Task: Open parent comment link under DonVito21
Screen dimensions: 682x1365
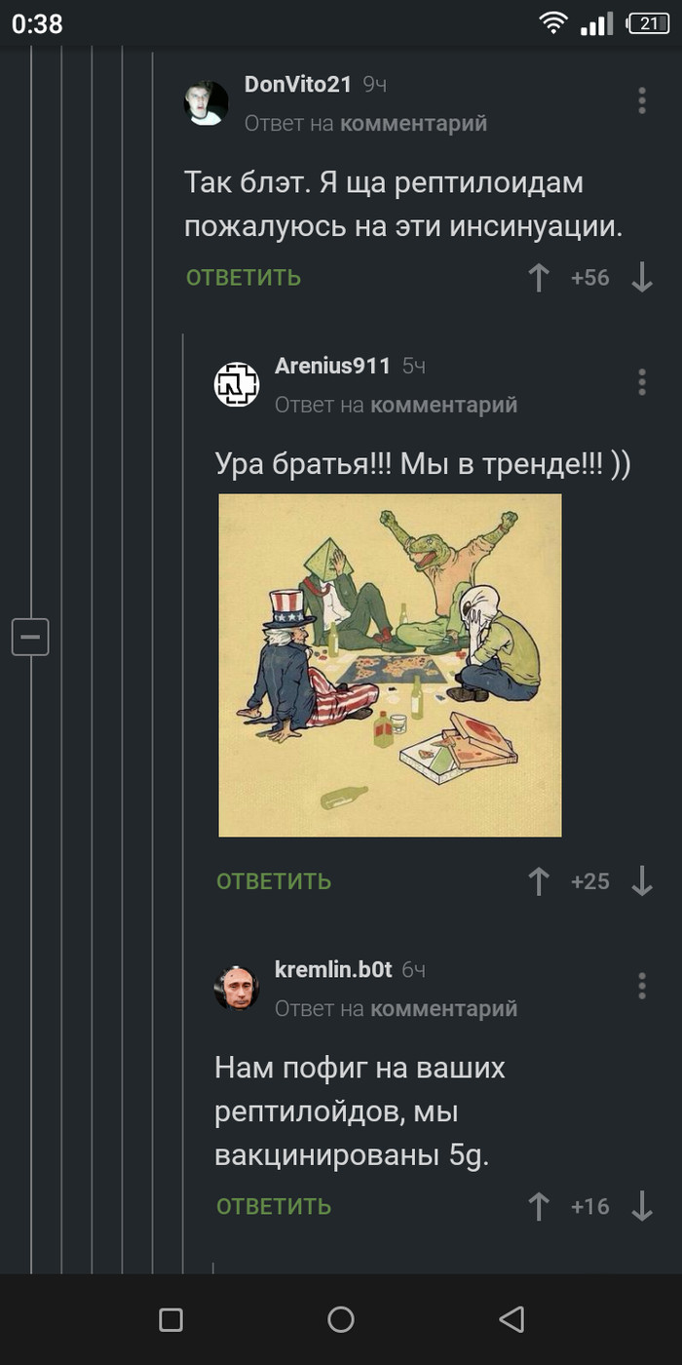Action: pyautogui.click(x=414, y=124)
